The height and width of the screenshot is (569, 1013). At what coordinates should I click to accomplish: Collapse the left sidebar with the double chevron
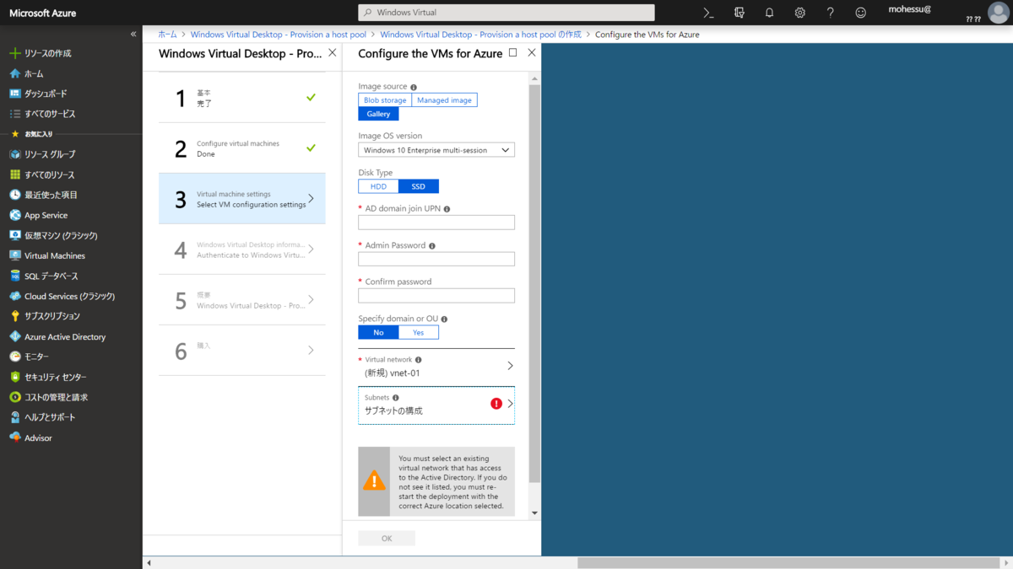(x=133, y=34)
